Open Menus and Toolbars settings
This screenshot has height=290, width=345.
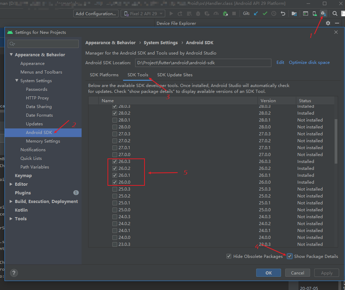[41, 72]
